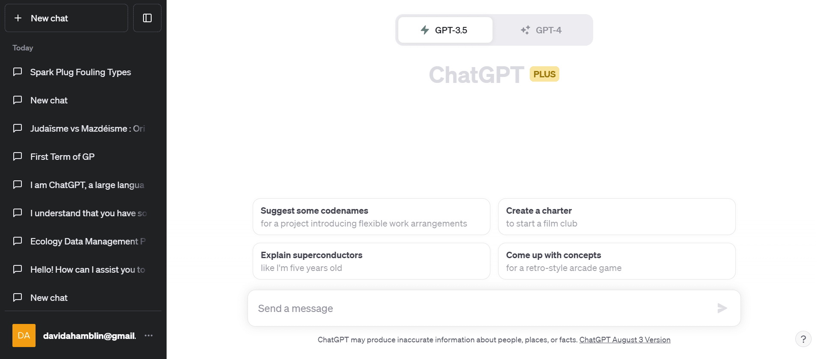Click the plus icon for New chat

(x=18, y=18)
